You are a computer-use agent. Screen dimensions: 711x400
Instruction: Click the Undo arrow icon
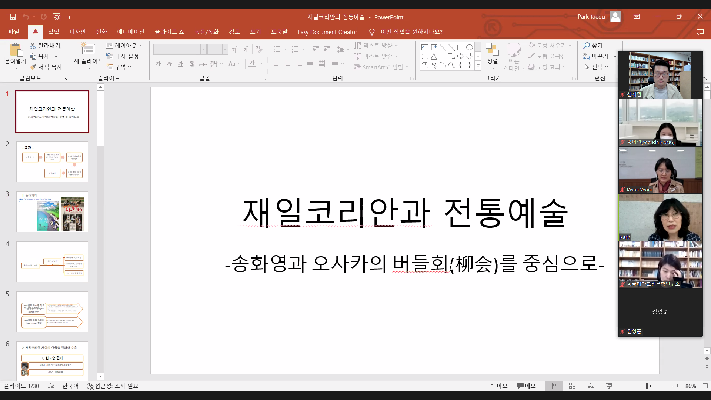point(26,17)
